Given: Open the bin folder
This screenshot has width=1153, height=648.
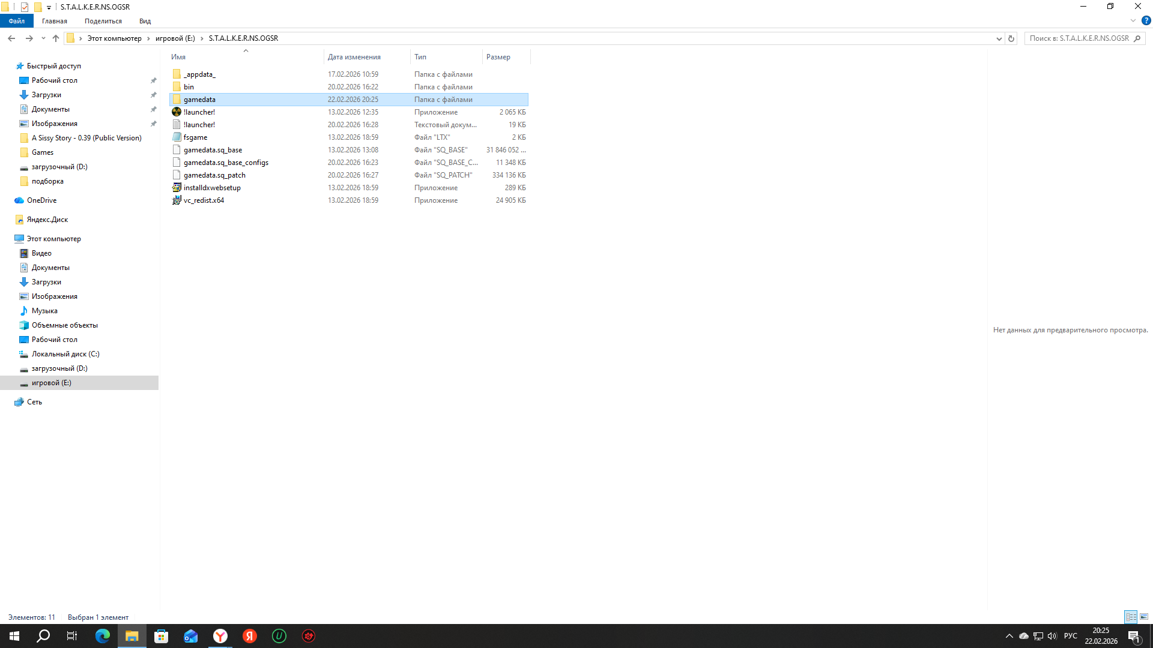Looking at the screenshot, I should tap(189, 87).
